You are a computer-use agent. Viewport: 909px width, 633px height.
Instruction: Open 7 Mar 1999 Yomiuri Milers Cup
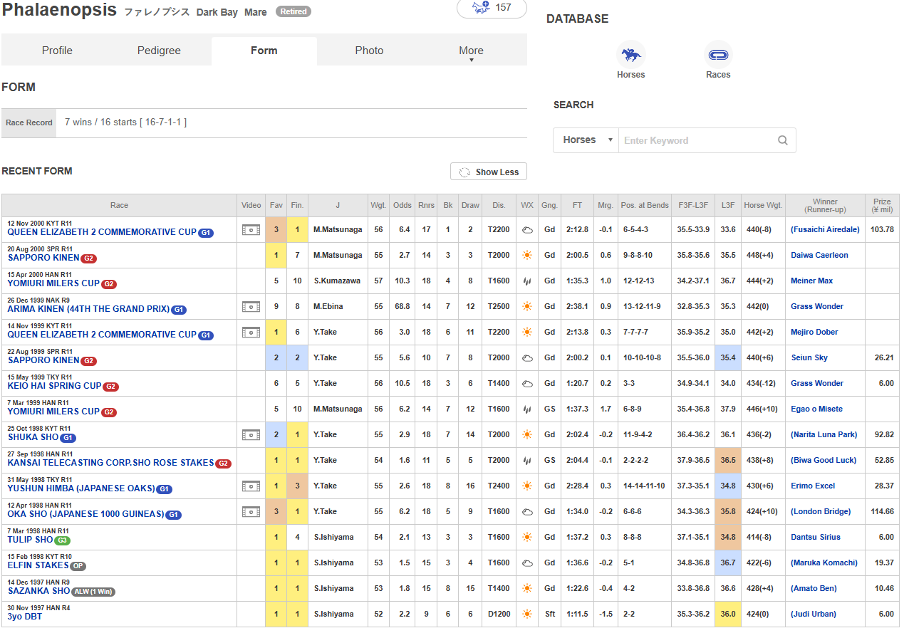[x=53, y=412]
